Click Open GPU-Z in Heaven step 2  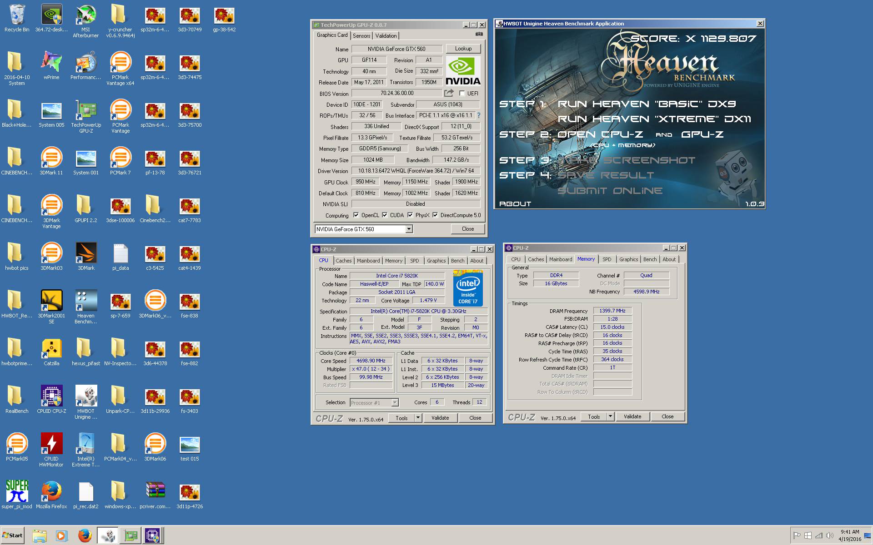[702, 134]
